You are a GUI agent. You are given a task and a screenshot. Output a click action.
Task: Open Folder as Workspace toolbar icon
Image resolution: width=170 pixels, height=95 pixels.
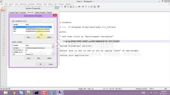point(76,7)
